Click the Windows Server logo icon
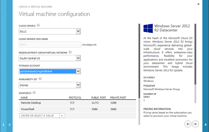Screen dimensions: 209x132 coord(148,28)
